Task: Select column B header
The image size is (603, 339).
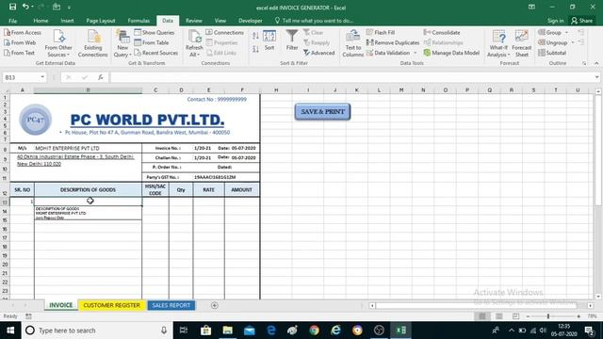Action: tap(88, 90)
